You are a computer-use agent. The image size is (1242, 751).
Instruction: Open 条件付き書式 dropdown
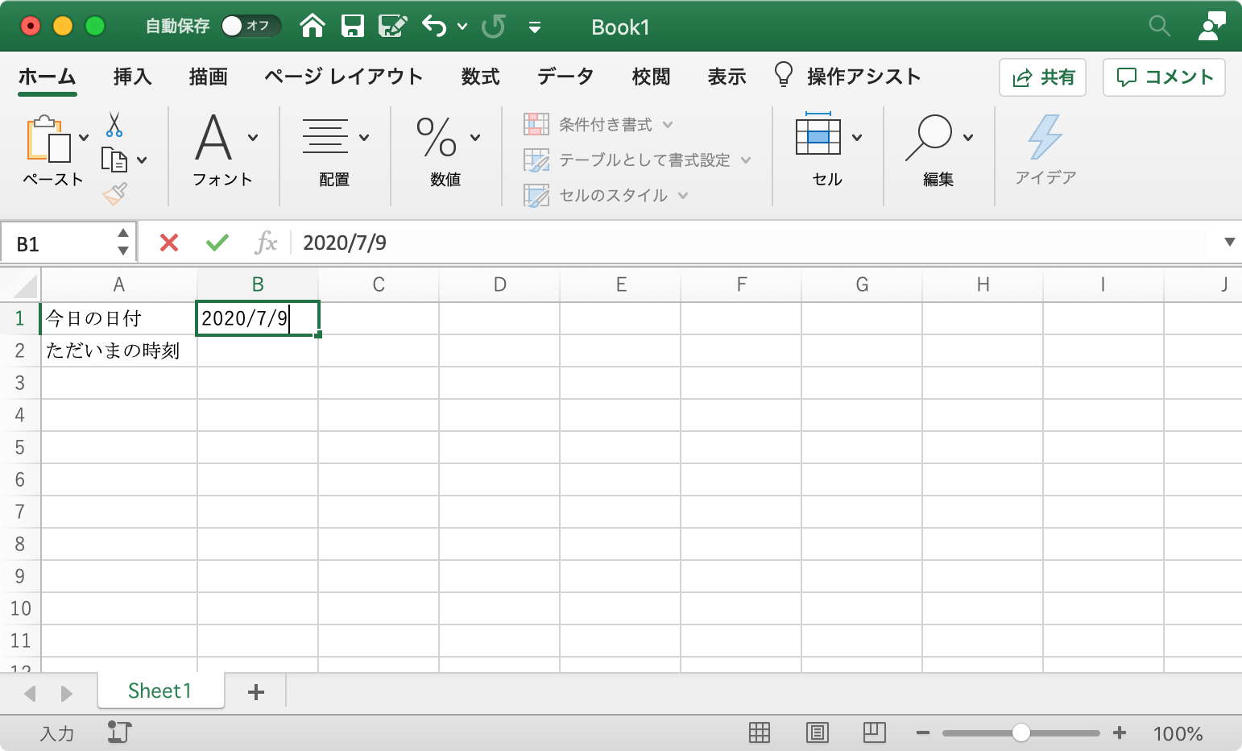(598, 124)
